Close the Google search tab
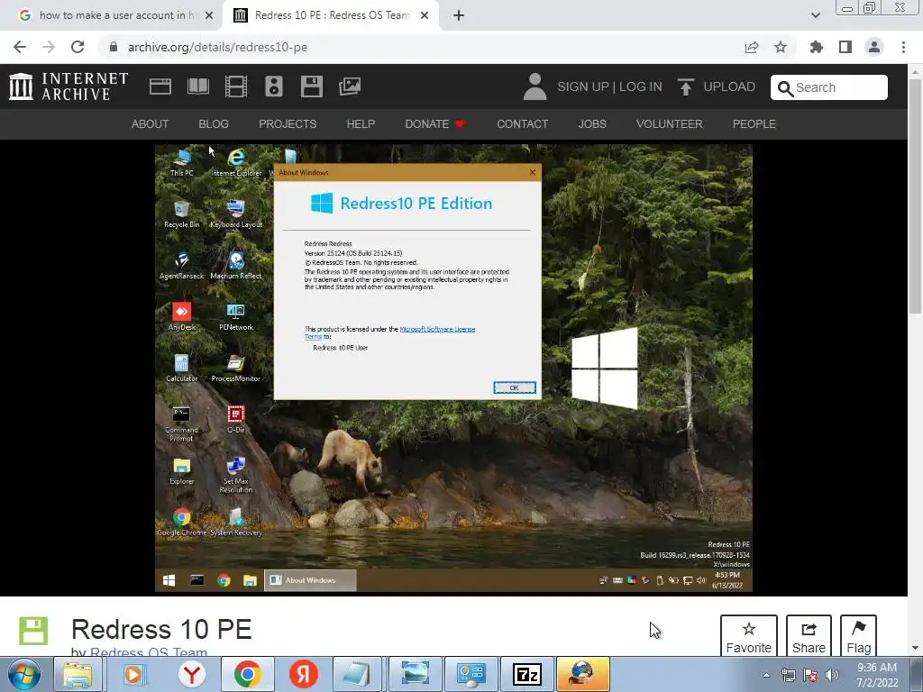Image resolution: width=923 pixels, height=692 pixels. [x=209, y=15]
